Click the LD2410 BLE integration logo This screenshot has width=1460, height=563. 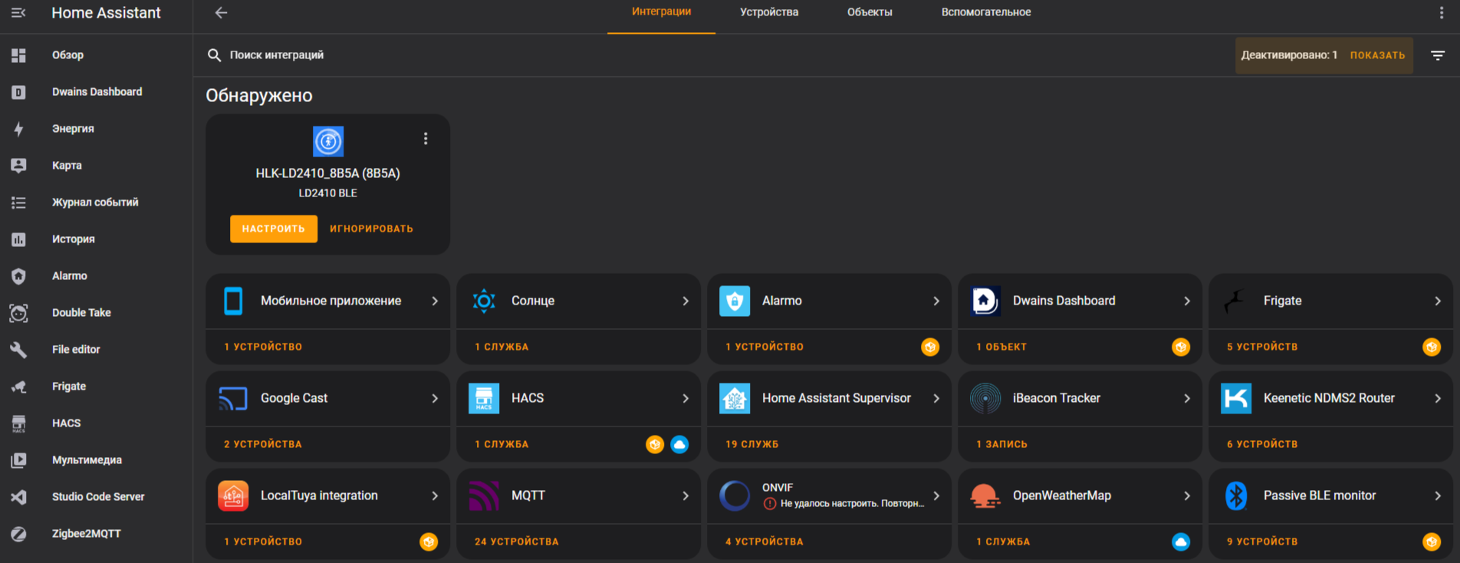[x=328, y=141]
